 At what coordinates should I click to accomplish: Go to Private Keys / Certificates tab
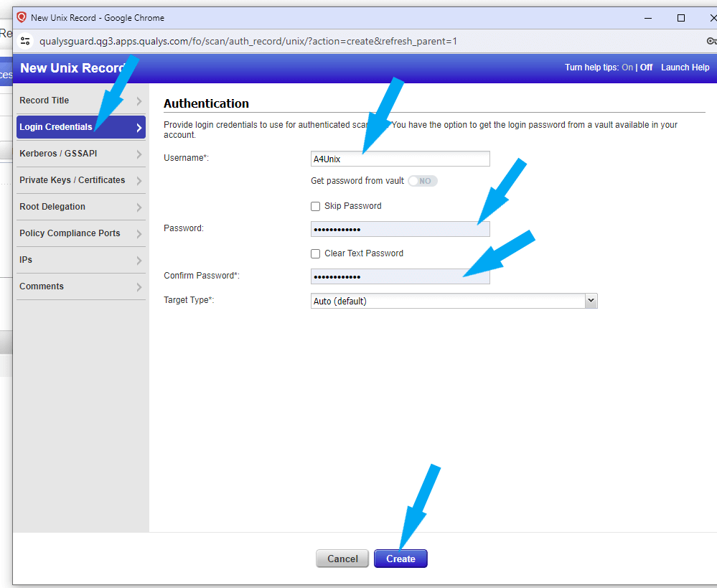[x=81, y=180]
